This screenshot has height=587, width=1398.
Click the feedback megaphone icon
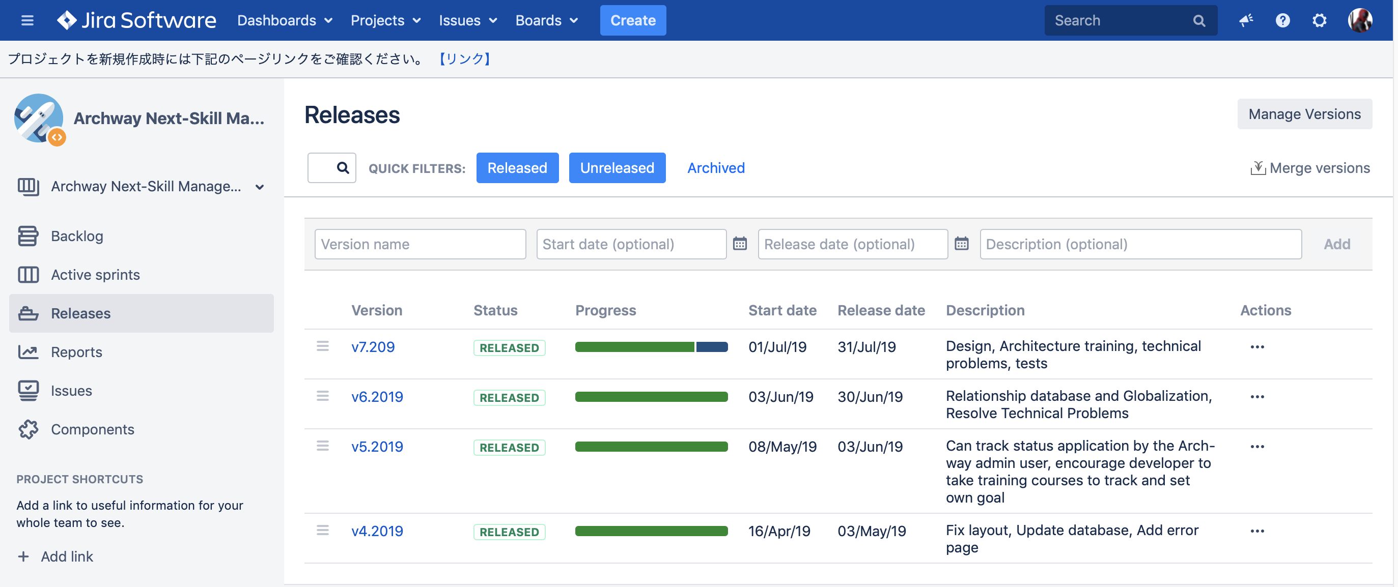coord(1245,20)
